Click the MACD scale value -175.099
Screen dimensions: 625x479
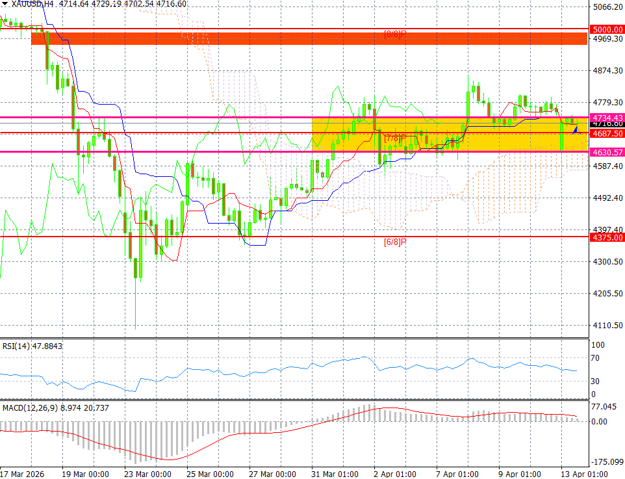[607, 462]
